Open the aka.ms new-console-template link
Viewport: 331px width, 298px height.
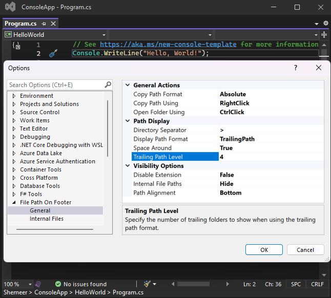point(168,45)
